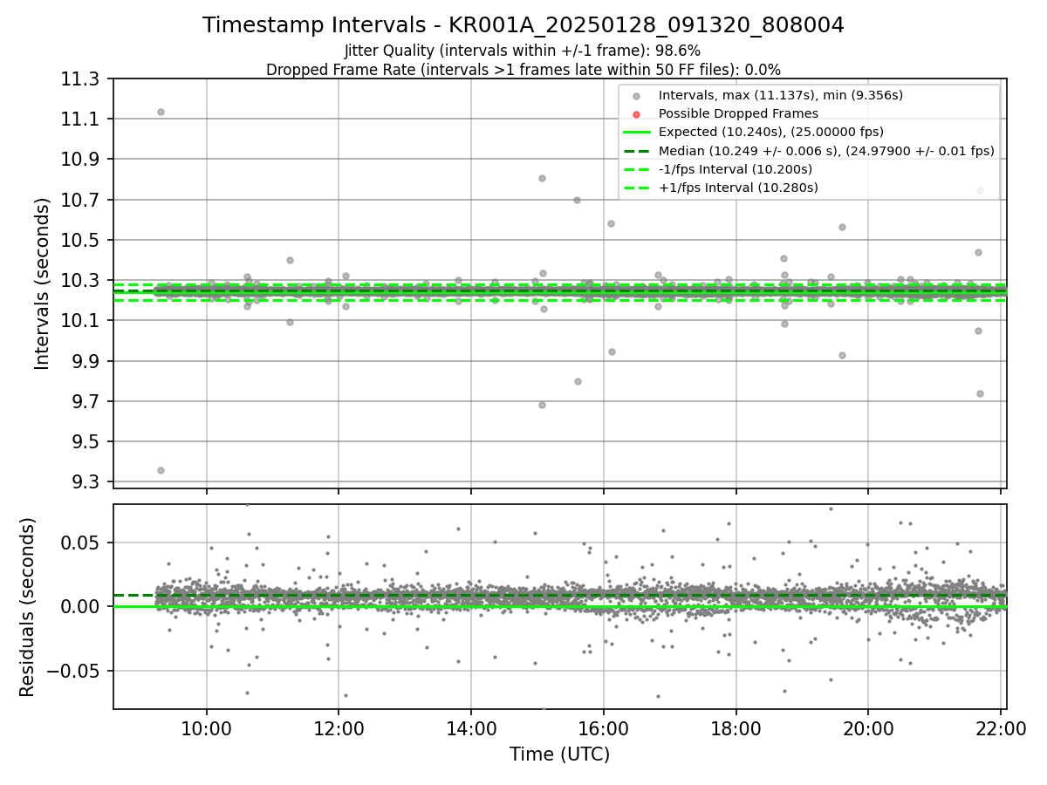
Task: Select the minimum interval point at 9.356s
Action: [x=161, y=470]
